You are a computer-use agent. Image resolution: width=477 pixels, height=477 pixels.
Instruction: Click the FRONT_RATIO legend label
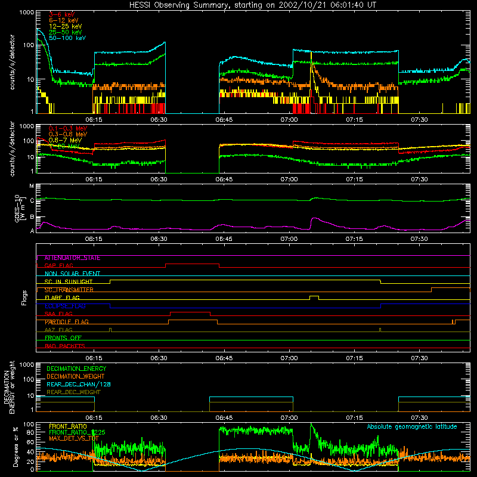tap(68, 426)
